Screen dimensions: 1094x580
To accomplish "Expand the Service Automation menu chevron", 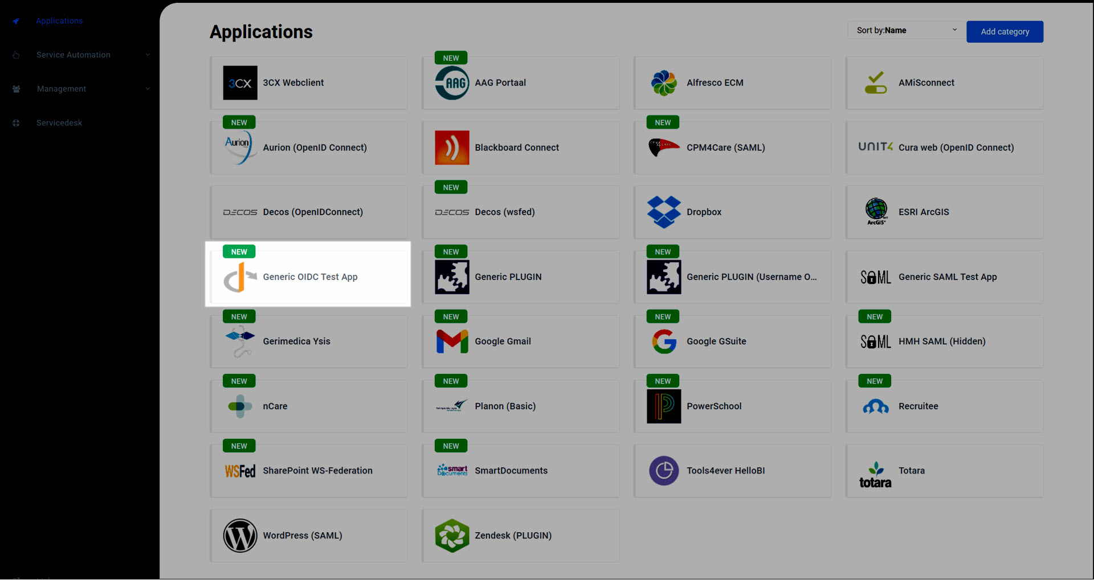I will tap(148, 55).
